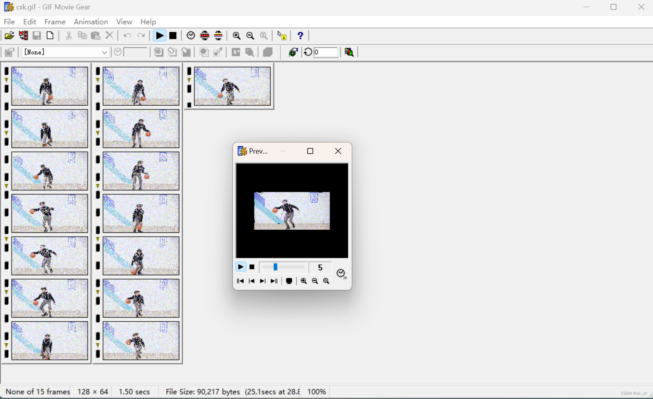Viewport: 653px width, 399px height.
Task: Click the Delete X toolbar icon
Action: coord(110,36)
